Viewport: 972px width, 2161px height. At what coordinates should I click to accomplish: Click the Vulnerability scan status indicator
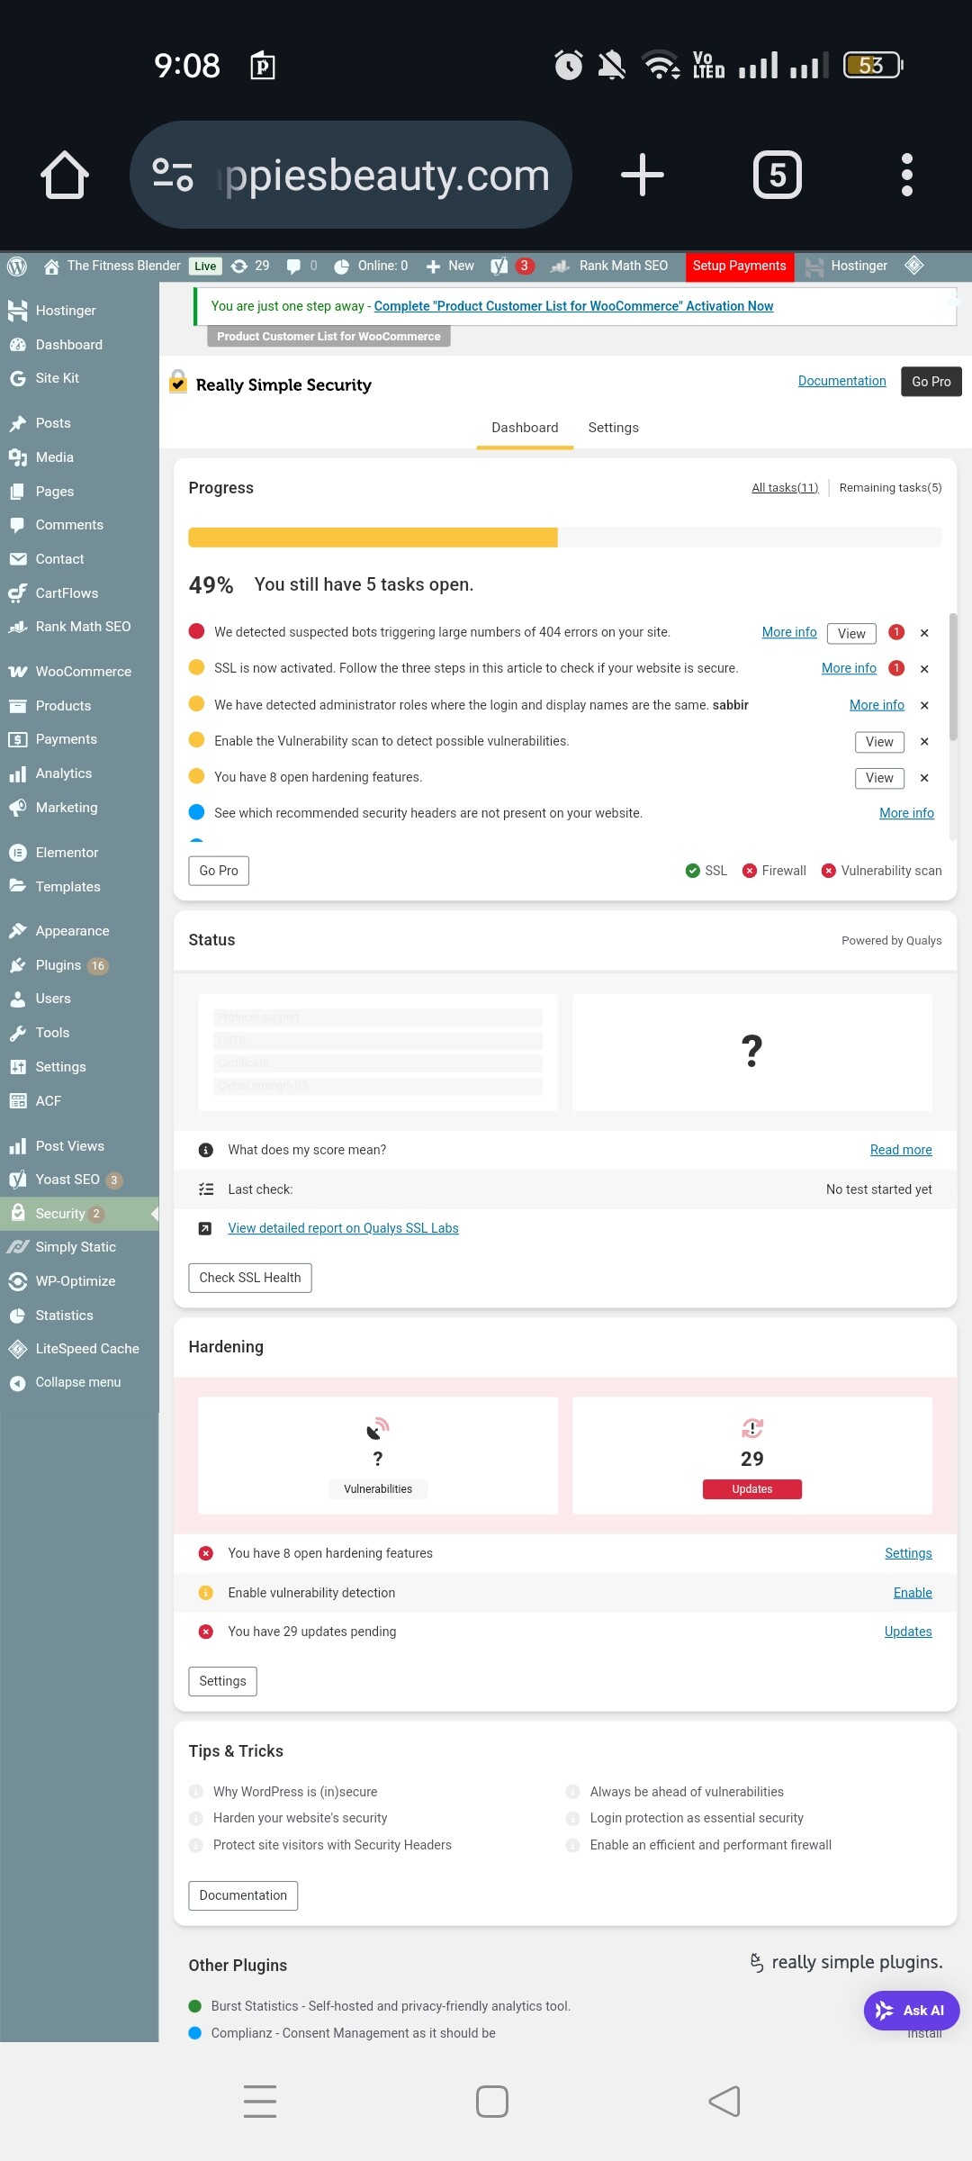[882, 871]
